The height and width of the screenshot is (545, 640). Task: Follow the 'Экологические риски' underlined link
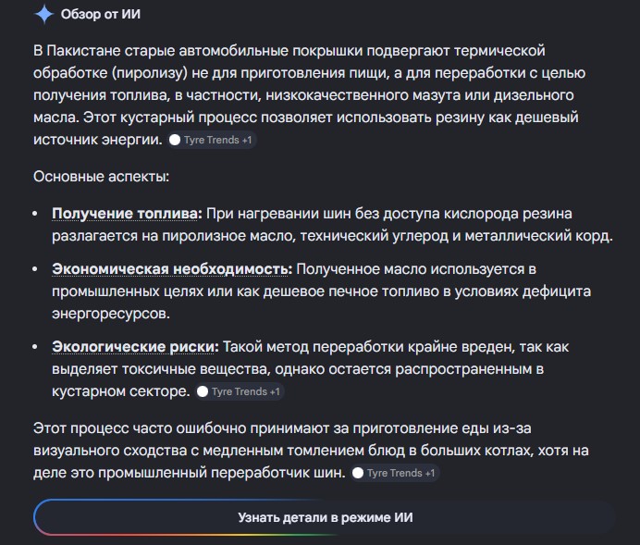click(x=135, y=347)
